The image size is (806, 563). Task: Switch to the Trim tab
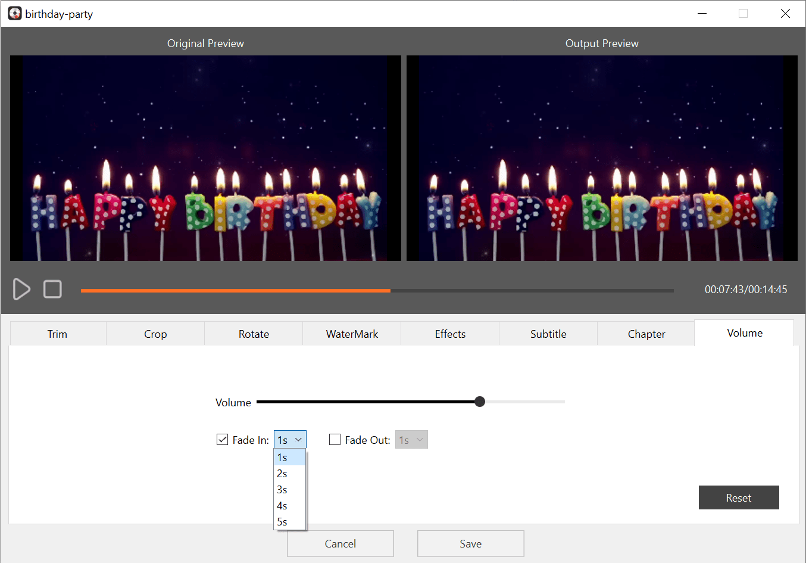click(57, 334)
